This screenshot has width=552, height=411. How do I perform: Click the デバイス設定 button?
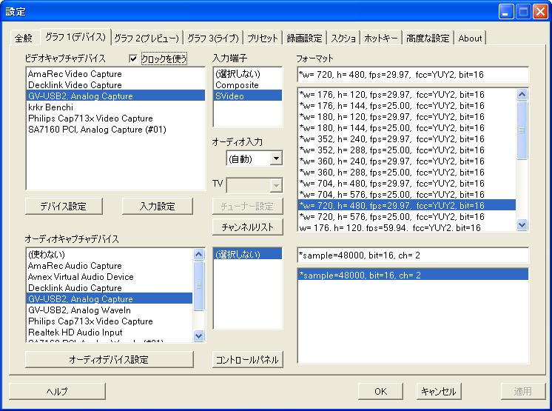(x=64, y=207)
